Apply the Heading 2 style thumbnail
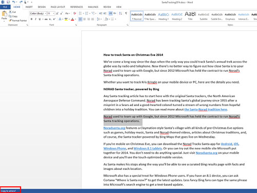Screen dimensions: 257x193 [x=177, y=16]
